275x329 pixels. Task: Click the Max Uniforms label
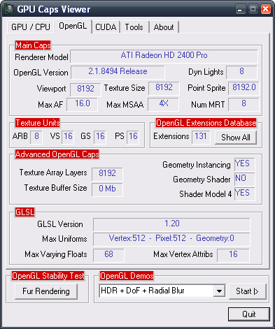(64, 239)
